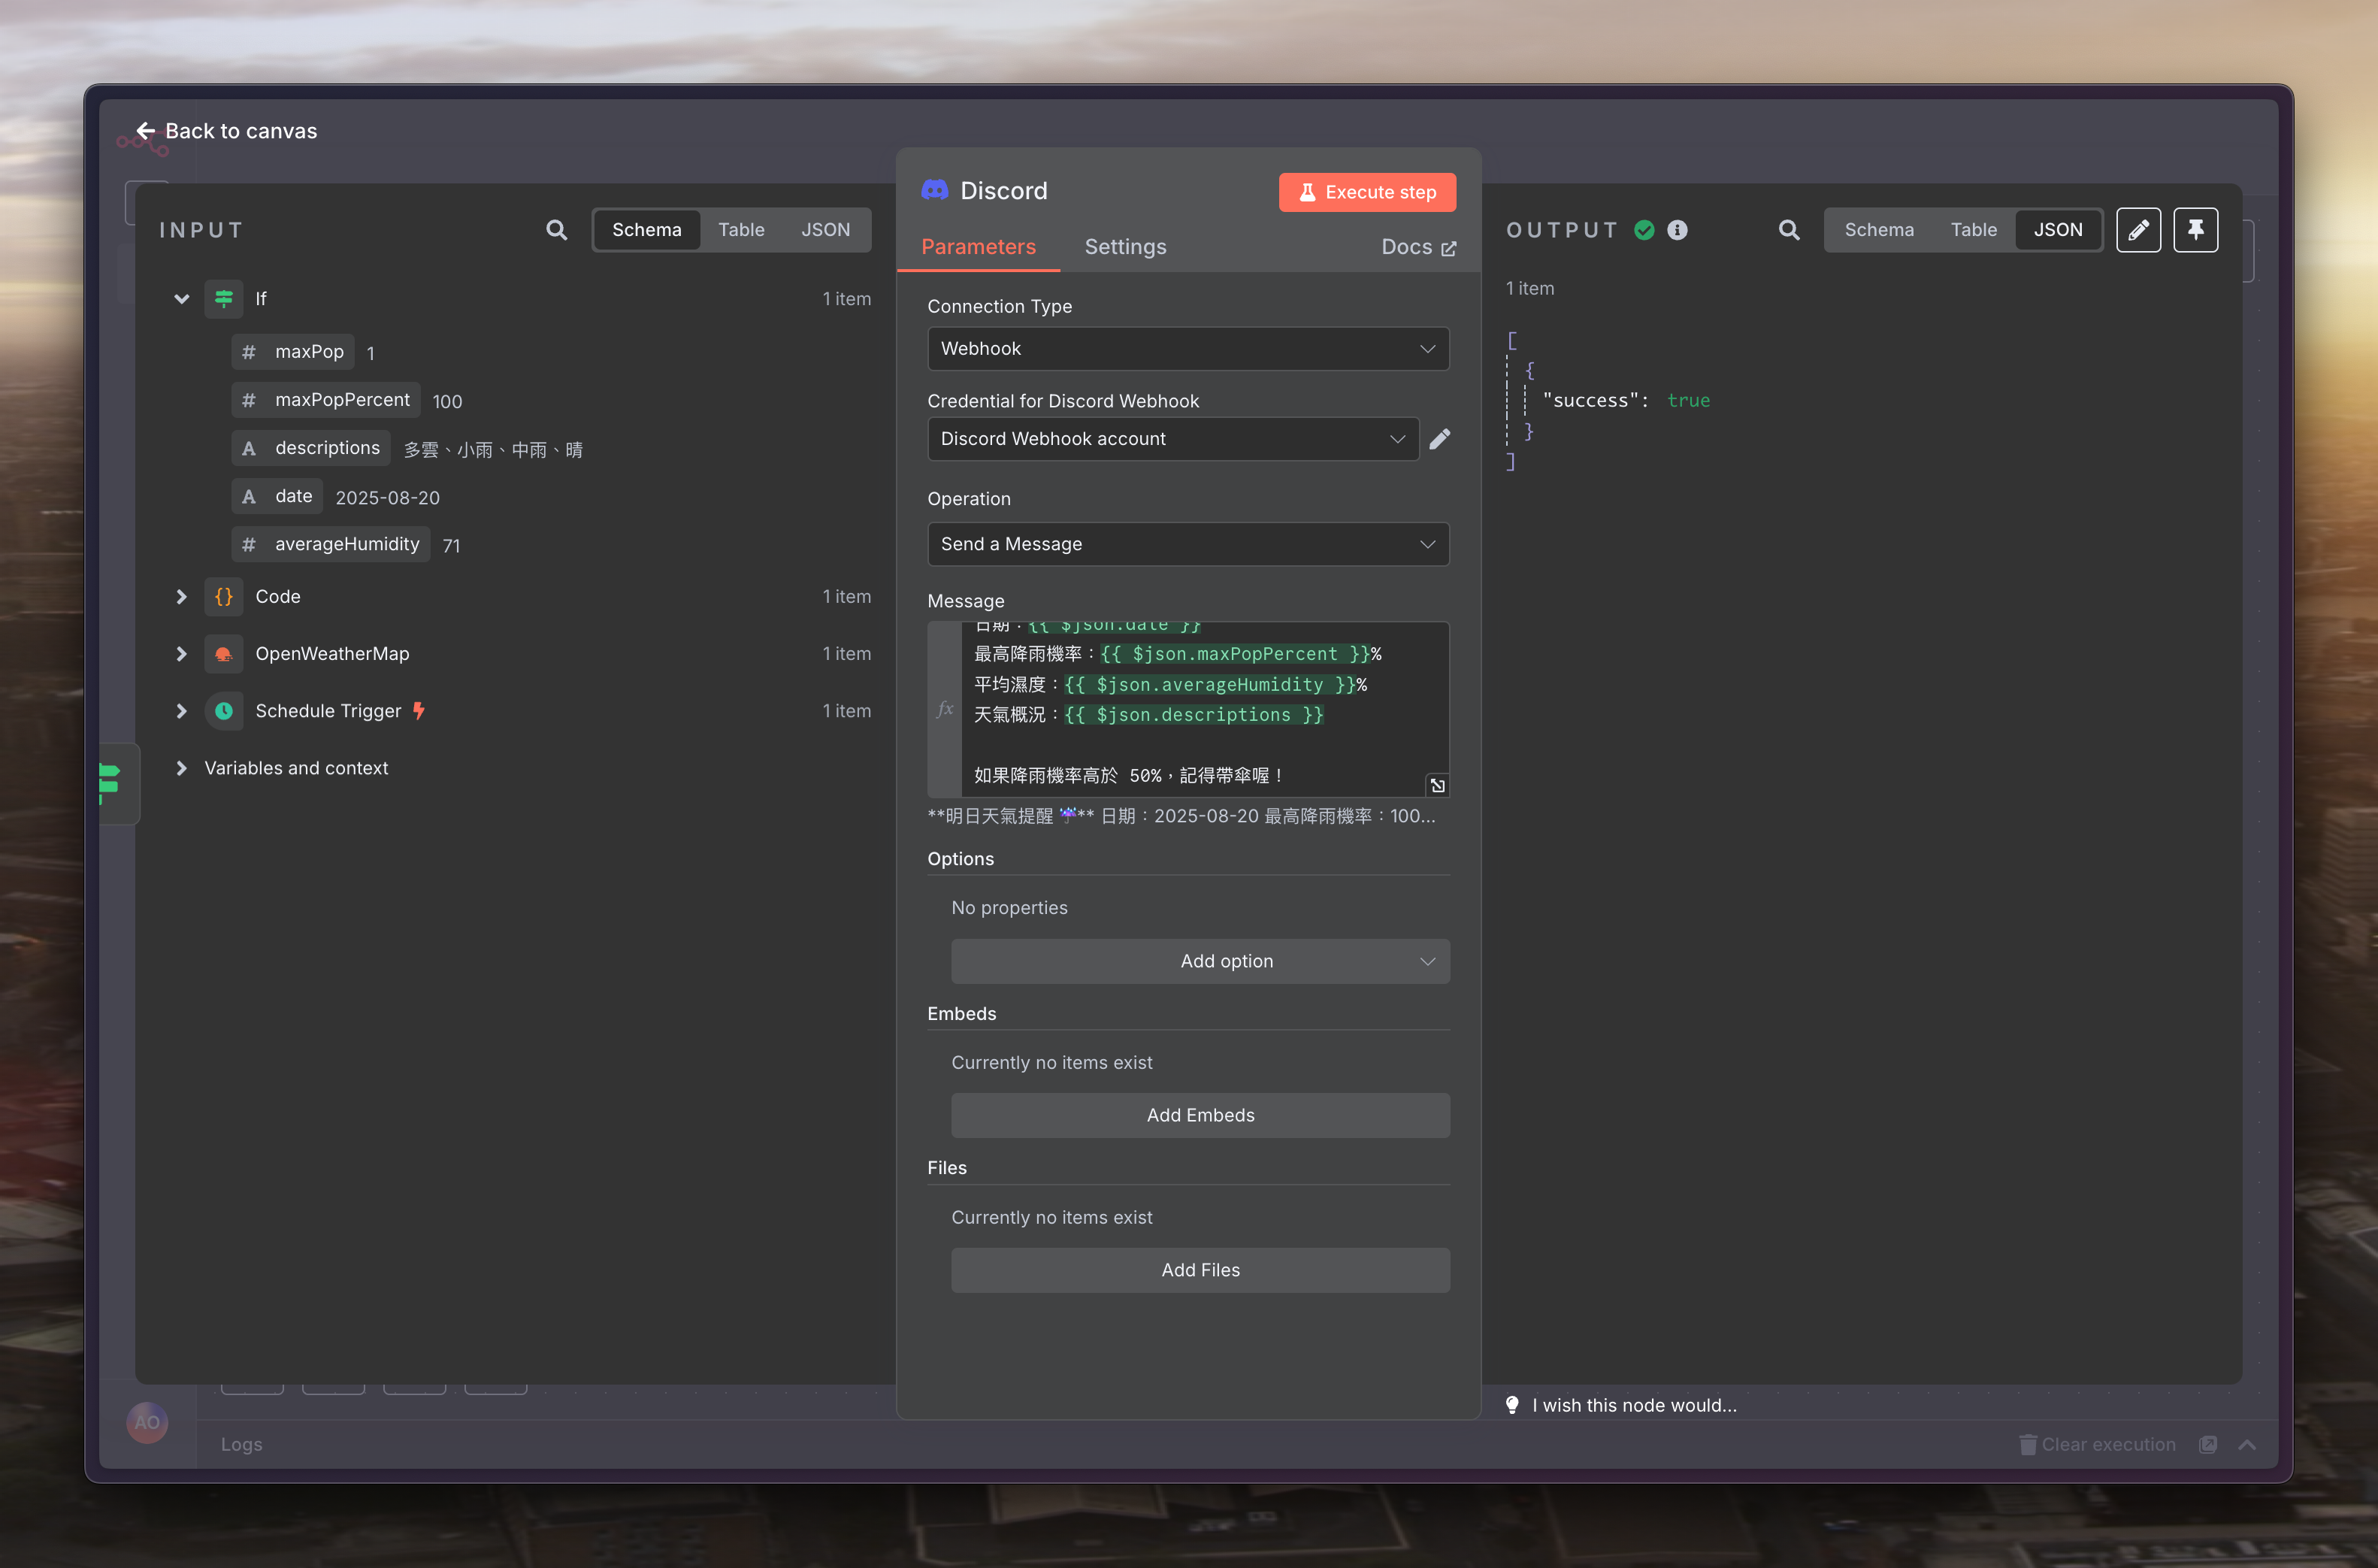Edit the Discord Webhook credential
The height and width of the screenshot is (1568, 2378).
click(1439, 439)
